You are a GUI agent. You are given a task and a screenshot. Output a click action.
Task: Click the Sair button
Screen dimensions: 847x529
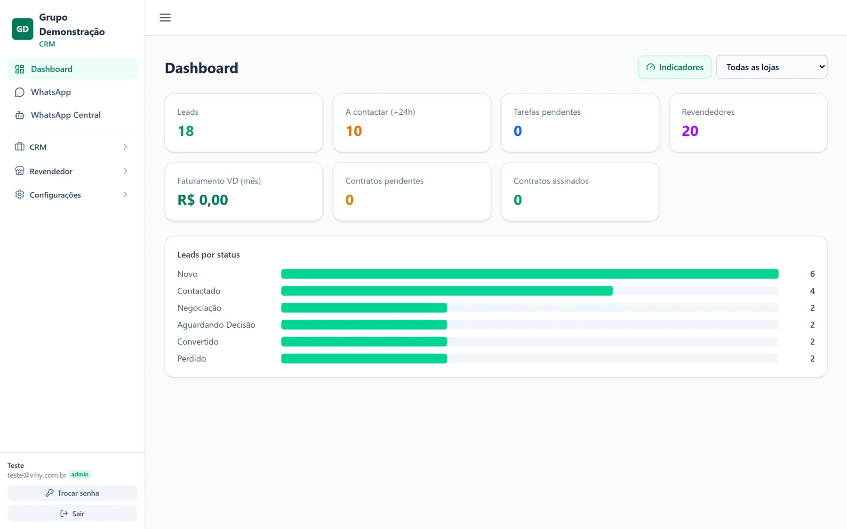[72, 513]
